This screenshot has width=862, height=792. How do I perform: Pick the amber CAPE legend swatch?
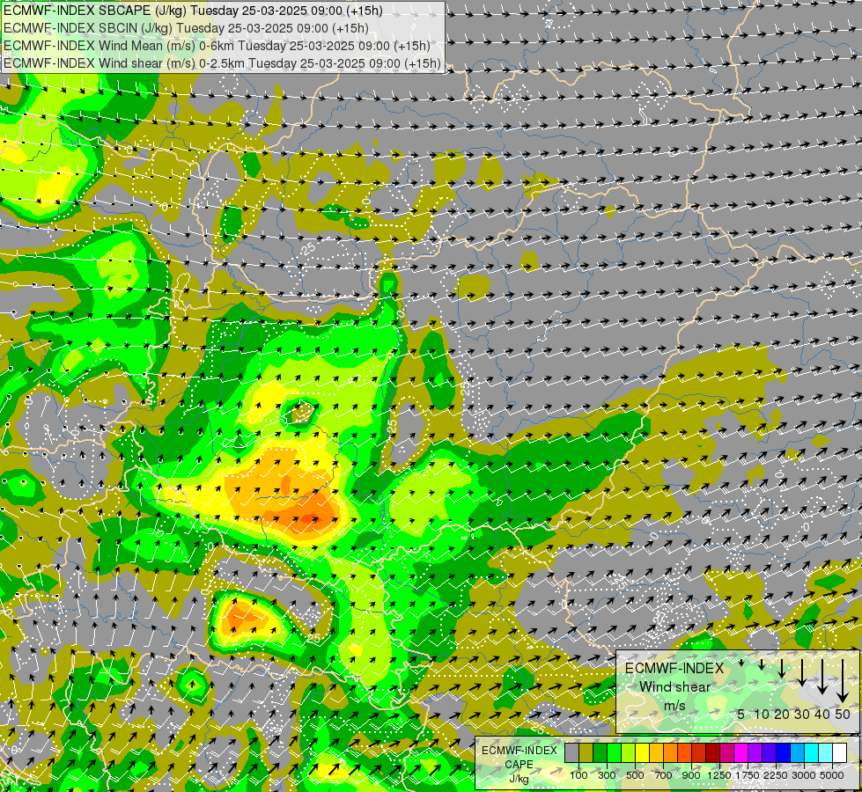656,752
